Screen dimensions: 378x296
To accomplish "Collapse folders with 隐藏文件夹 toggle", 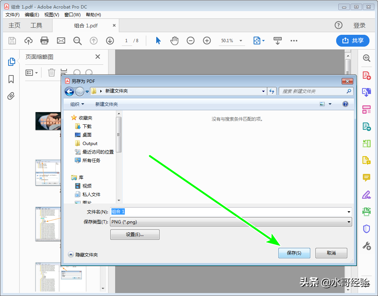I will (x=83, y=255).
